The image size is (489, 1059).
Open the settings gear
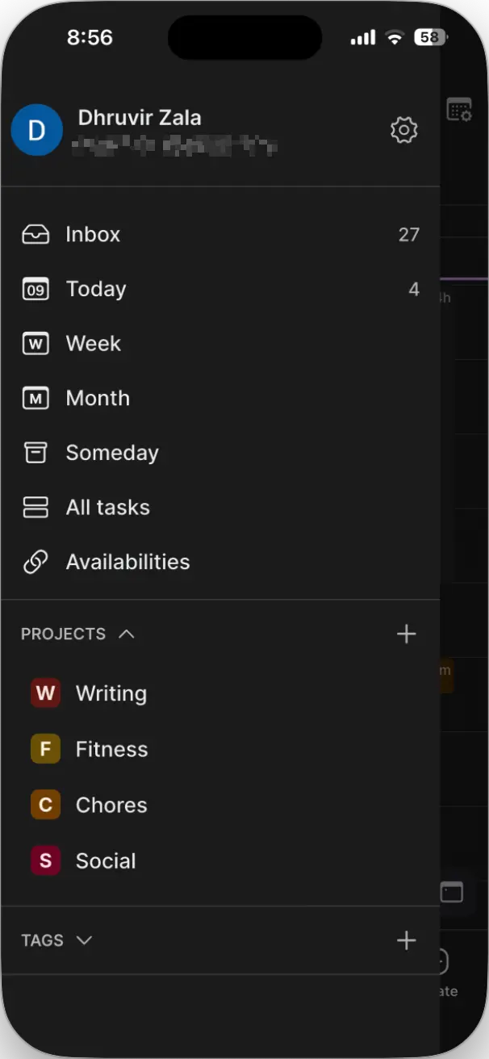(x=403, y=130)
